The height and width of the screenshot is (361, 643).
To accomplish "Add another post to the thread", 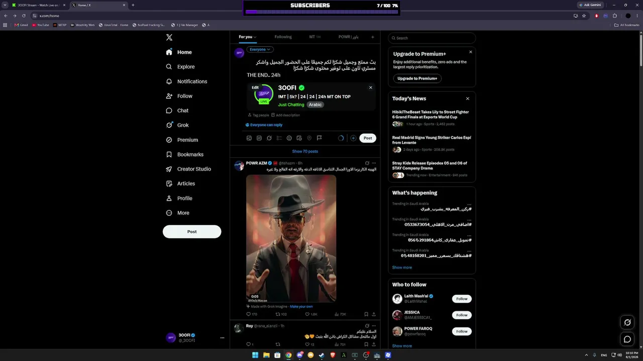I will (353, 138).
